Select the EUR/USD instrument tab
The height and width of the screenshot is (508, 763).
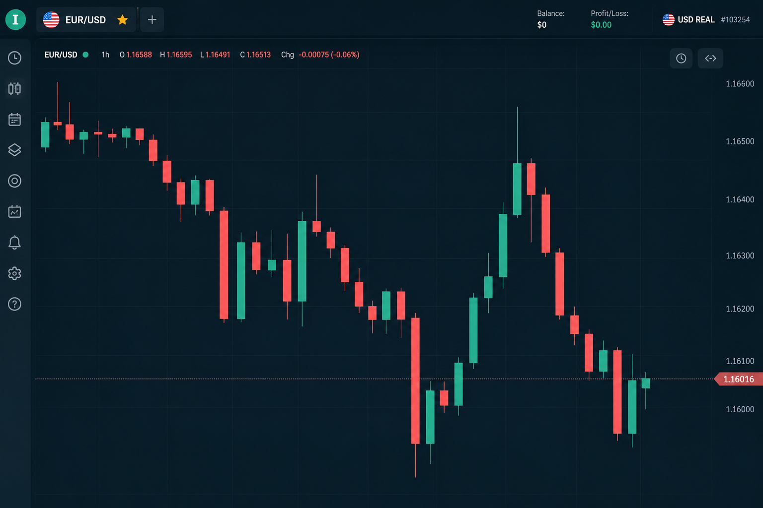(x=86, y=20)
